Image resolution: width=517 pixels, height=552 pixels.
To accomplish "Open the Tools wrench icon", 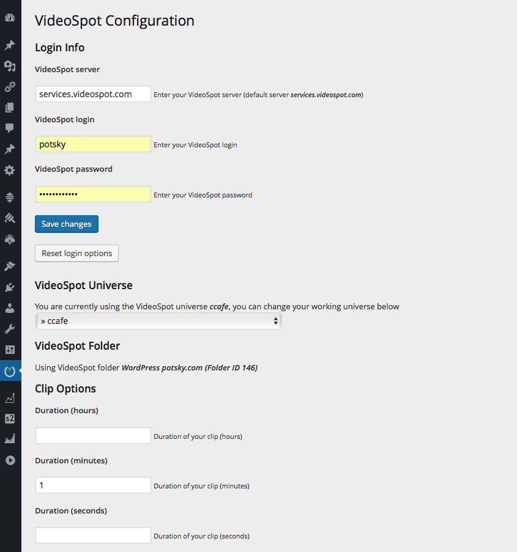I will (x=10, y=329).
